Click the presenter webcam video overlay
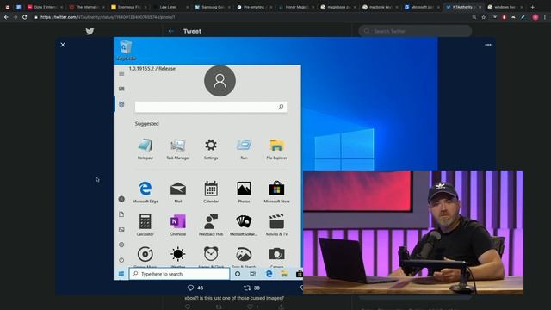Image resolution: width=551 pixels, height=310 pixels. coord(413,232)
